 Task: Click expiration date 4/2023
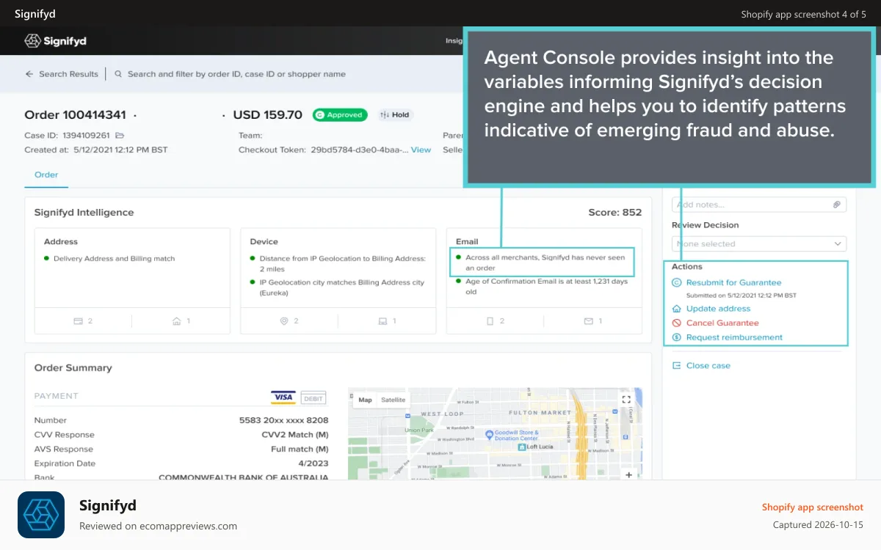tap(313, 463)
